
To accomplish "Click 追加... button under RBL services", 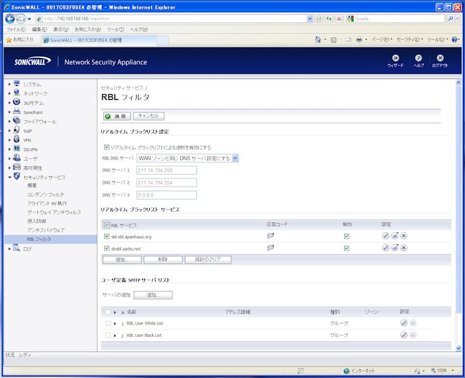I will coord(122,259).
